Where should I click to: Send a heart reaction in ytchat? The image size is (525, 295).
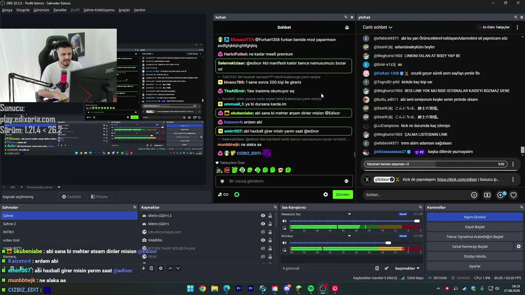point(514,195)
